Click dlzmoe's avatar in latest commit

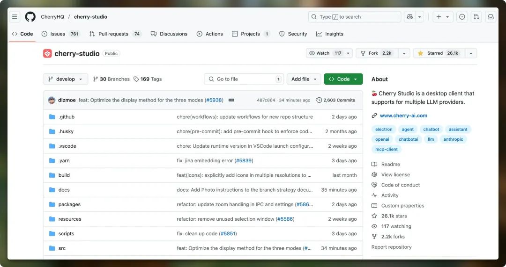click(52, 100)
